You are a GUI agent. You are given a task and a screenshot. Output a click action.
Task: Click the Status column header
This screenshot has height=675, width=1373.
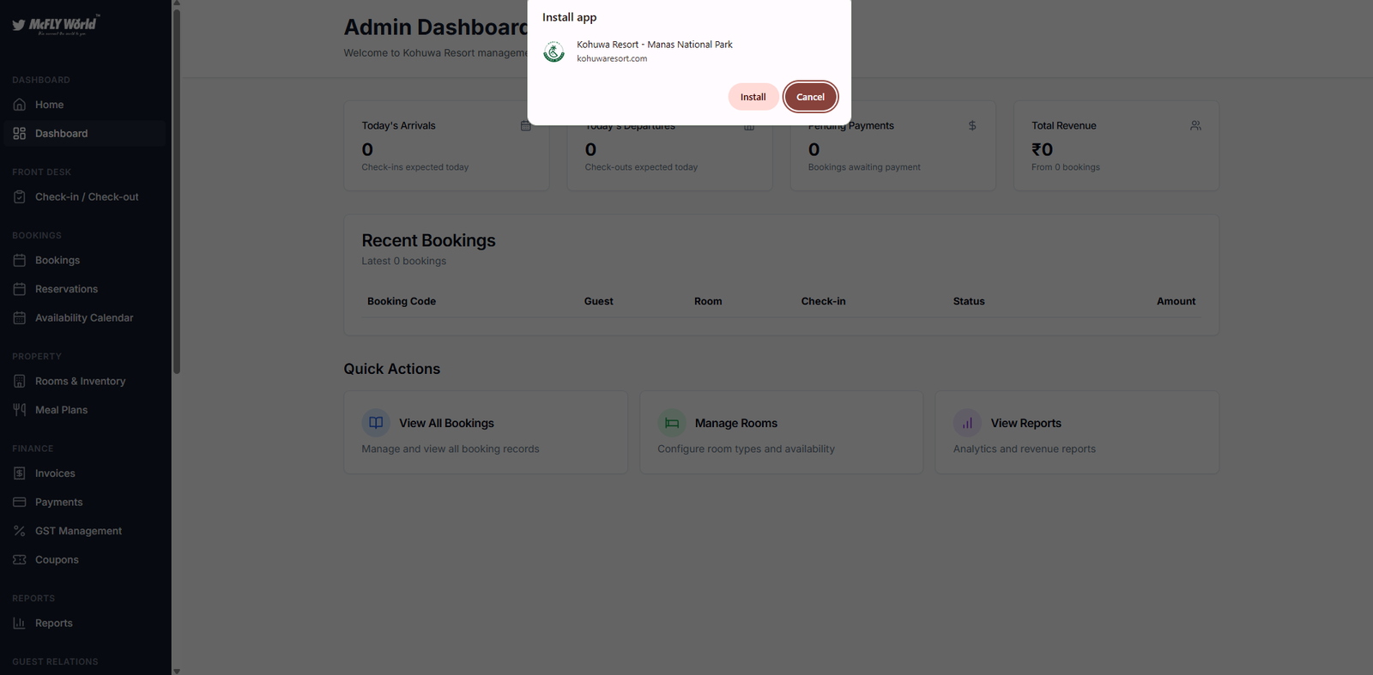pyautogui.click(x=969, y=301)
